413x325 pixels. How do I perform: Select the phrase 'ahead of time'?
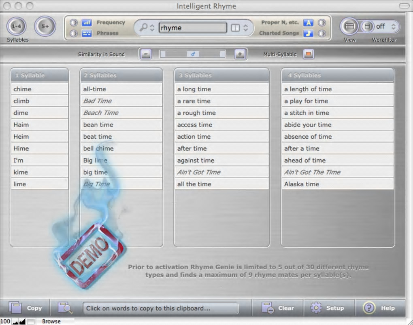tap(338, 160)
